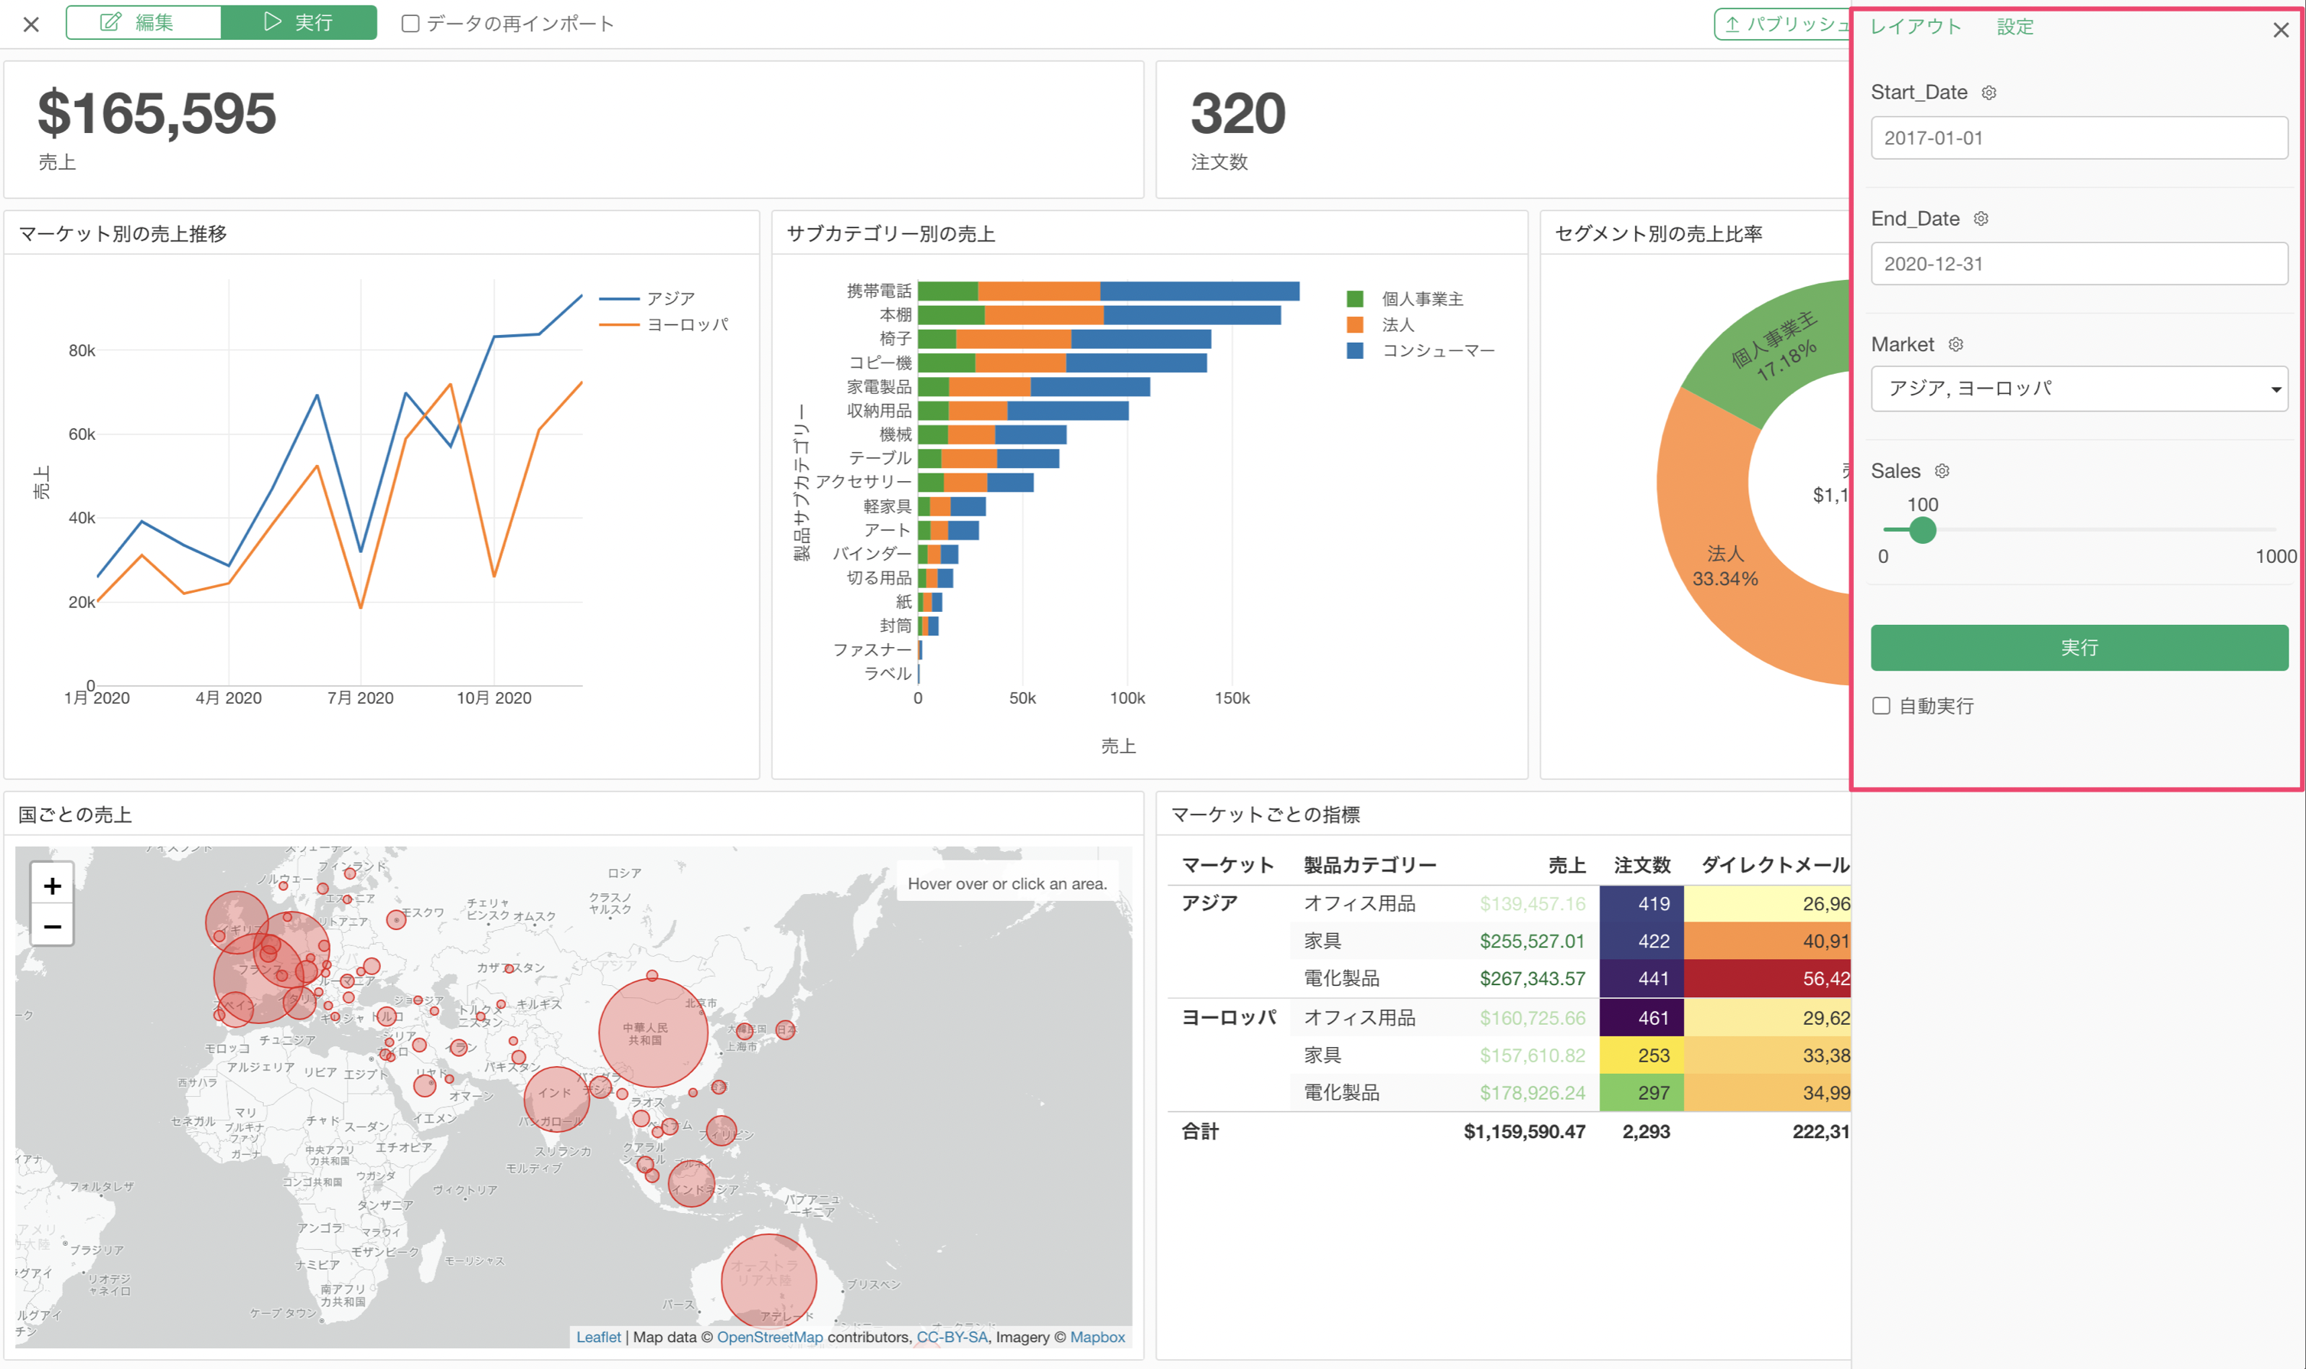This screenshot has width=2306, height=1369.
Task: Click the 売上 column header in the table
Action: point(1566,864)
